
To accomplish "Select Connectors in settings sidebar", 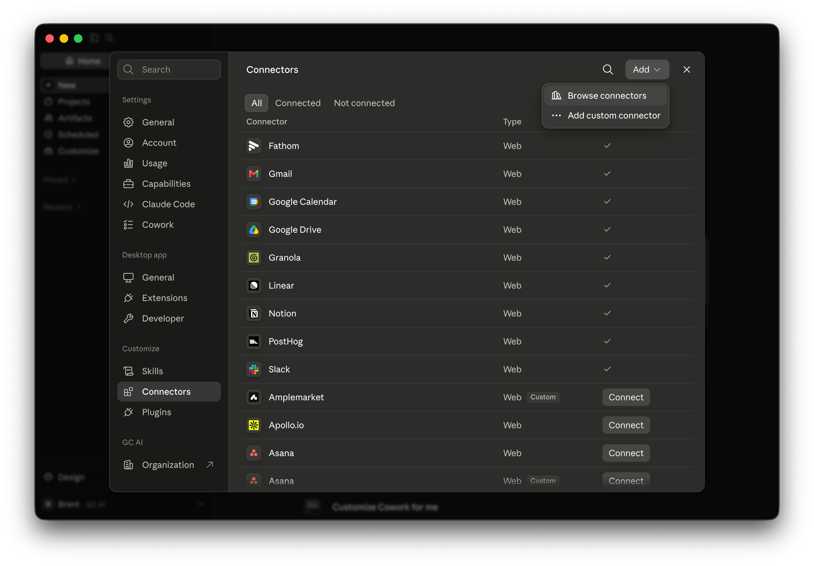I will (x=169, y=392).
